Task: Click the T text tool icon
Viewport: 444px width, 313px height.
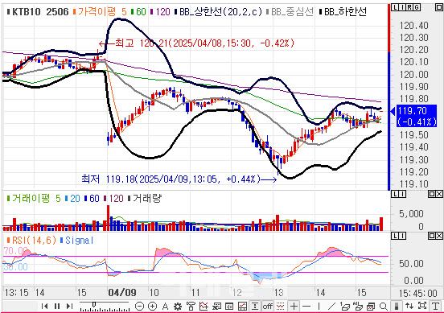Action: [x=435, y=307]
